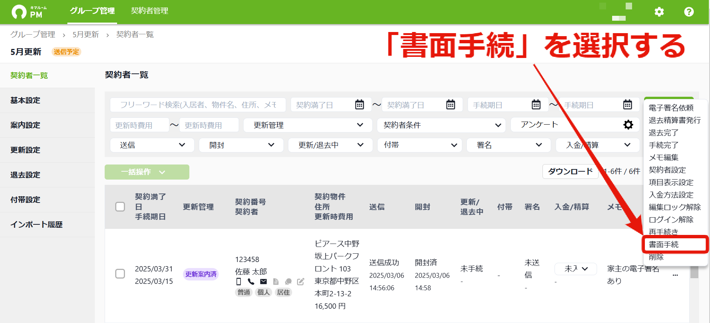
Task: Click the 5月更新 breadcrumb link
Action: [85, 35]
